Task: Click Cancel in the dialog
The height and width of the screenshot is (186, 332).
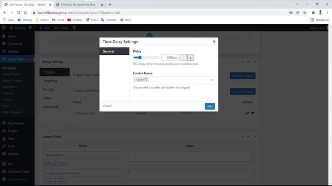Action: [x=107, y=106]
